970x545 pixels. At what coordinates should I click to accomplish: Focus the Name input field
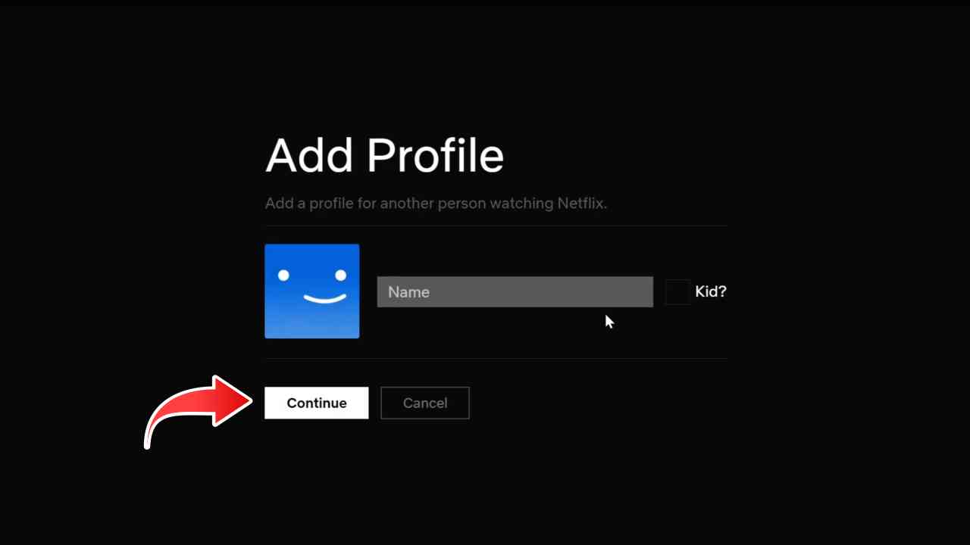(x=515, y=291)
